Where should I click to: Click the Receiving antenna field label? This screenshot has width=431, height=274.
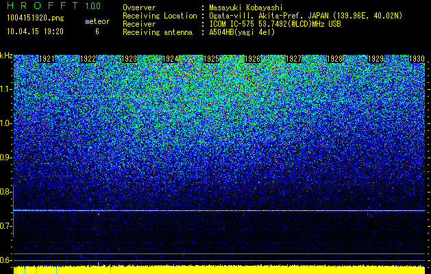coord(158,32)
